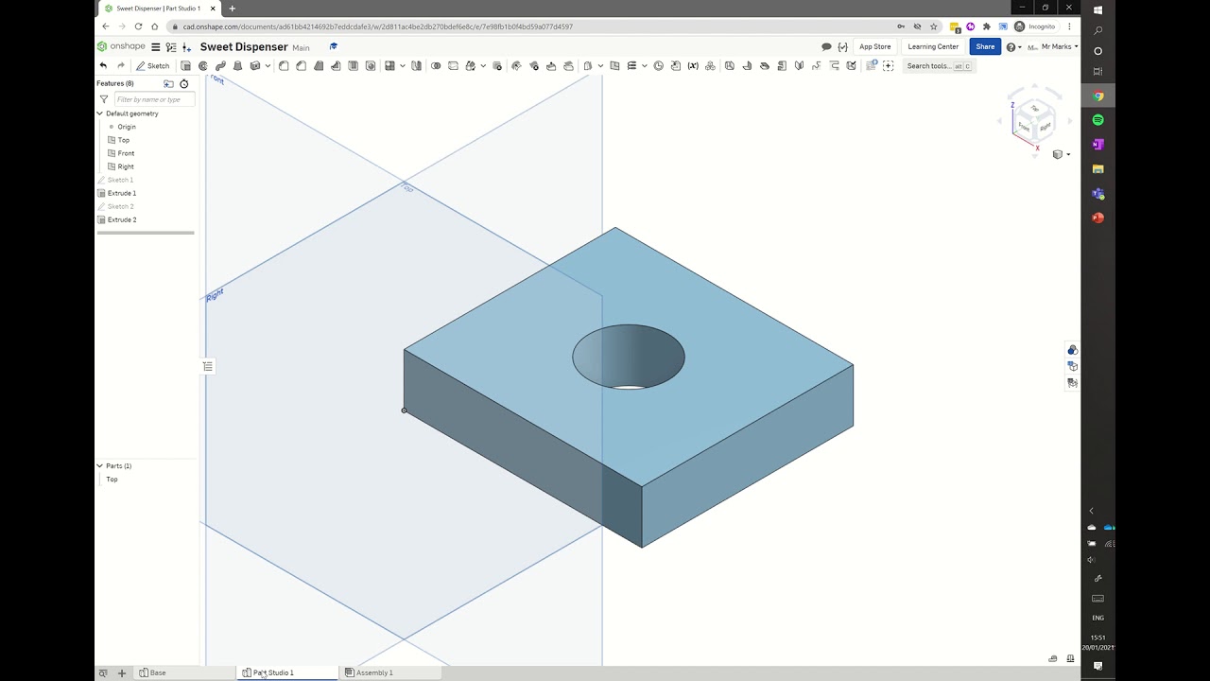This screenshot has width=1210, height=681.
Task: Select the Top plane in feature list
Action: click(x=123, y=140)
